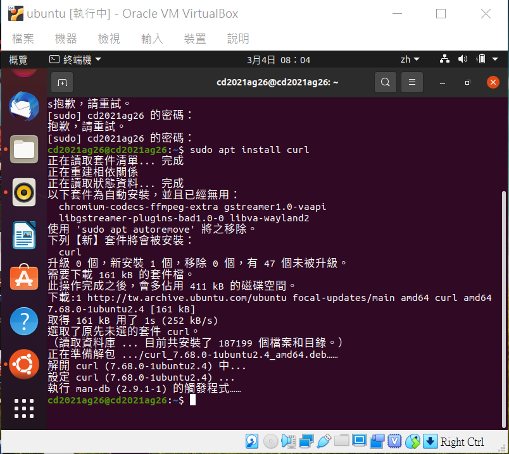Open the 機器 menu in VirtualBox

[66, 39]
